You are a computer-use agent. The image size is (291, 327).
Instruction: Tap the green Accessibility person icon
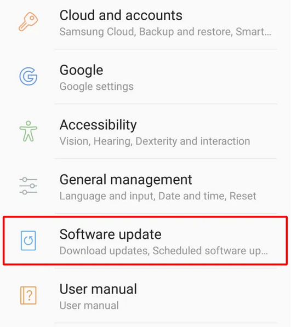coord(28,131)
